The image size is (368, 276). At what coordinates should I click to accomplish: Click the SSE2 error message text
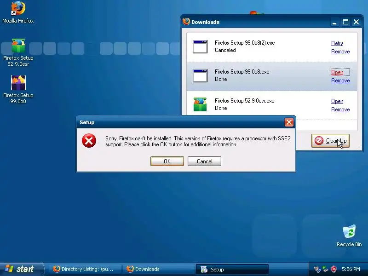(x=198, y=141)
